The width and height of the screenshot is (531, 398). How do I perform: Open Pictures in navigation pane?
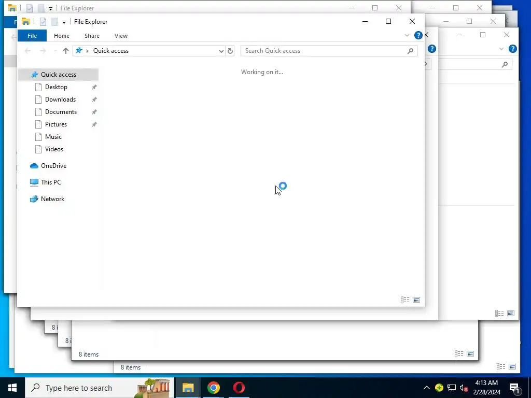click(56, 124)
